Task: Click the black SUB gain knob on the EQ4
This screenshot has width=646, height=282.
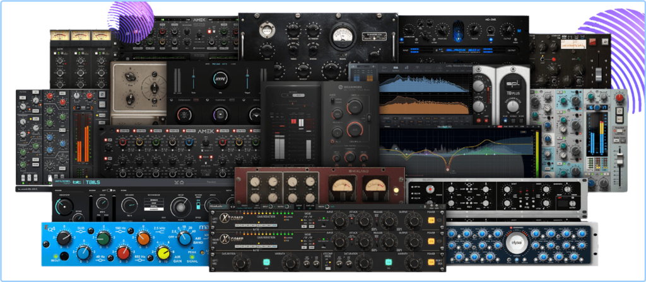Action: tap(64, 237)
